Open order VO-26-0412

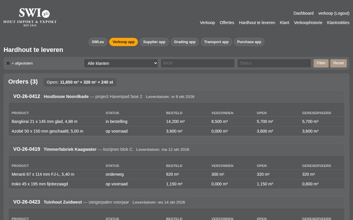click(27, 96)
